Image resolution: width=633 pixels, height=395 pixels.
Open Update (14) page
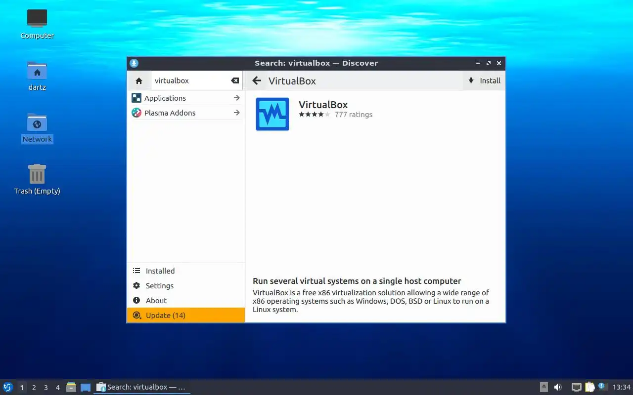click(x=186, y=315)
